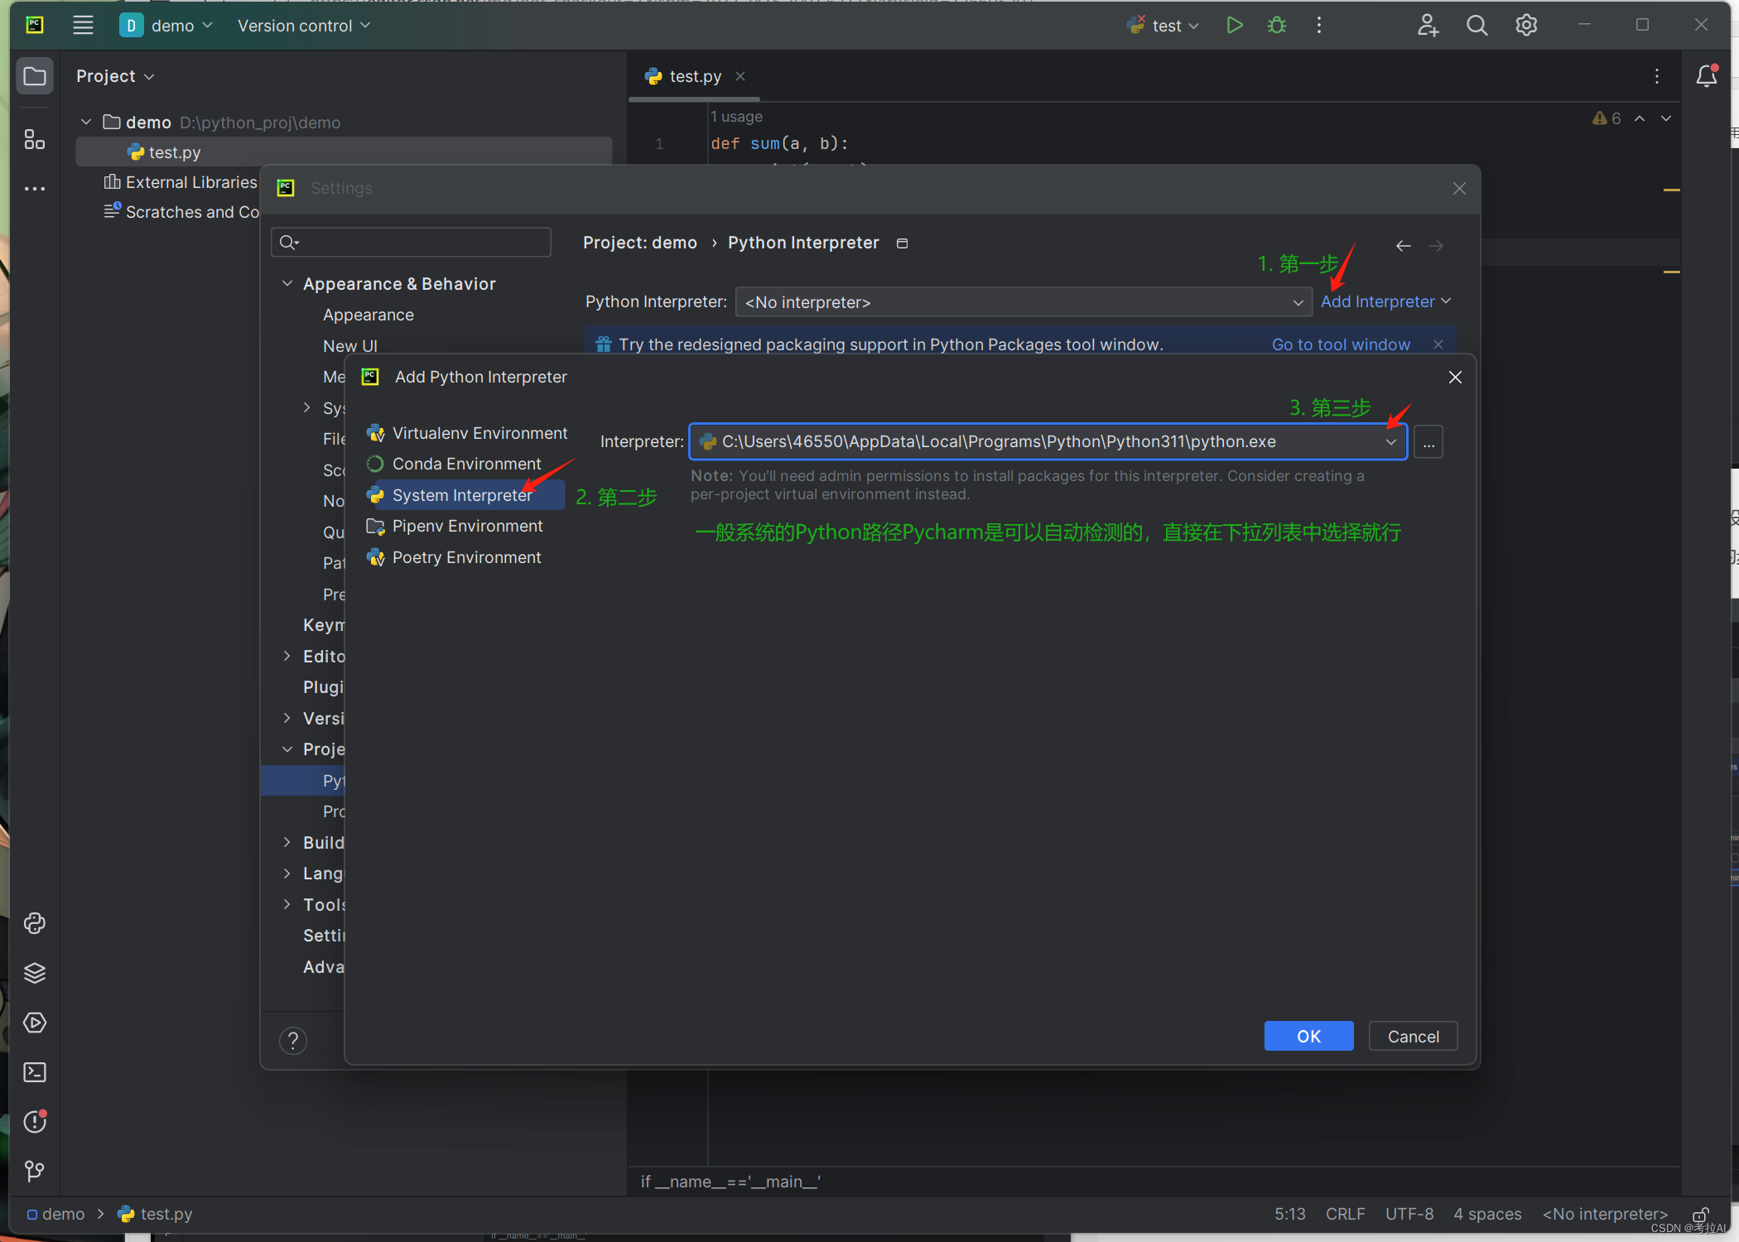
Task: Click Add Interpreter button
Action: point(1385,301)
